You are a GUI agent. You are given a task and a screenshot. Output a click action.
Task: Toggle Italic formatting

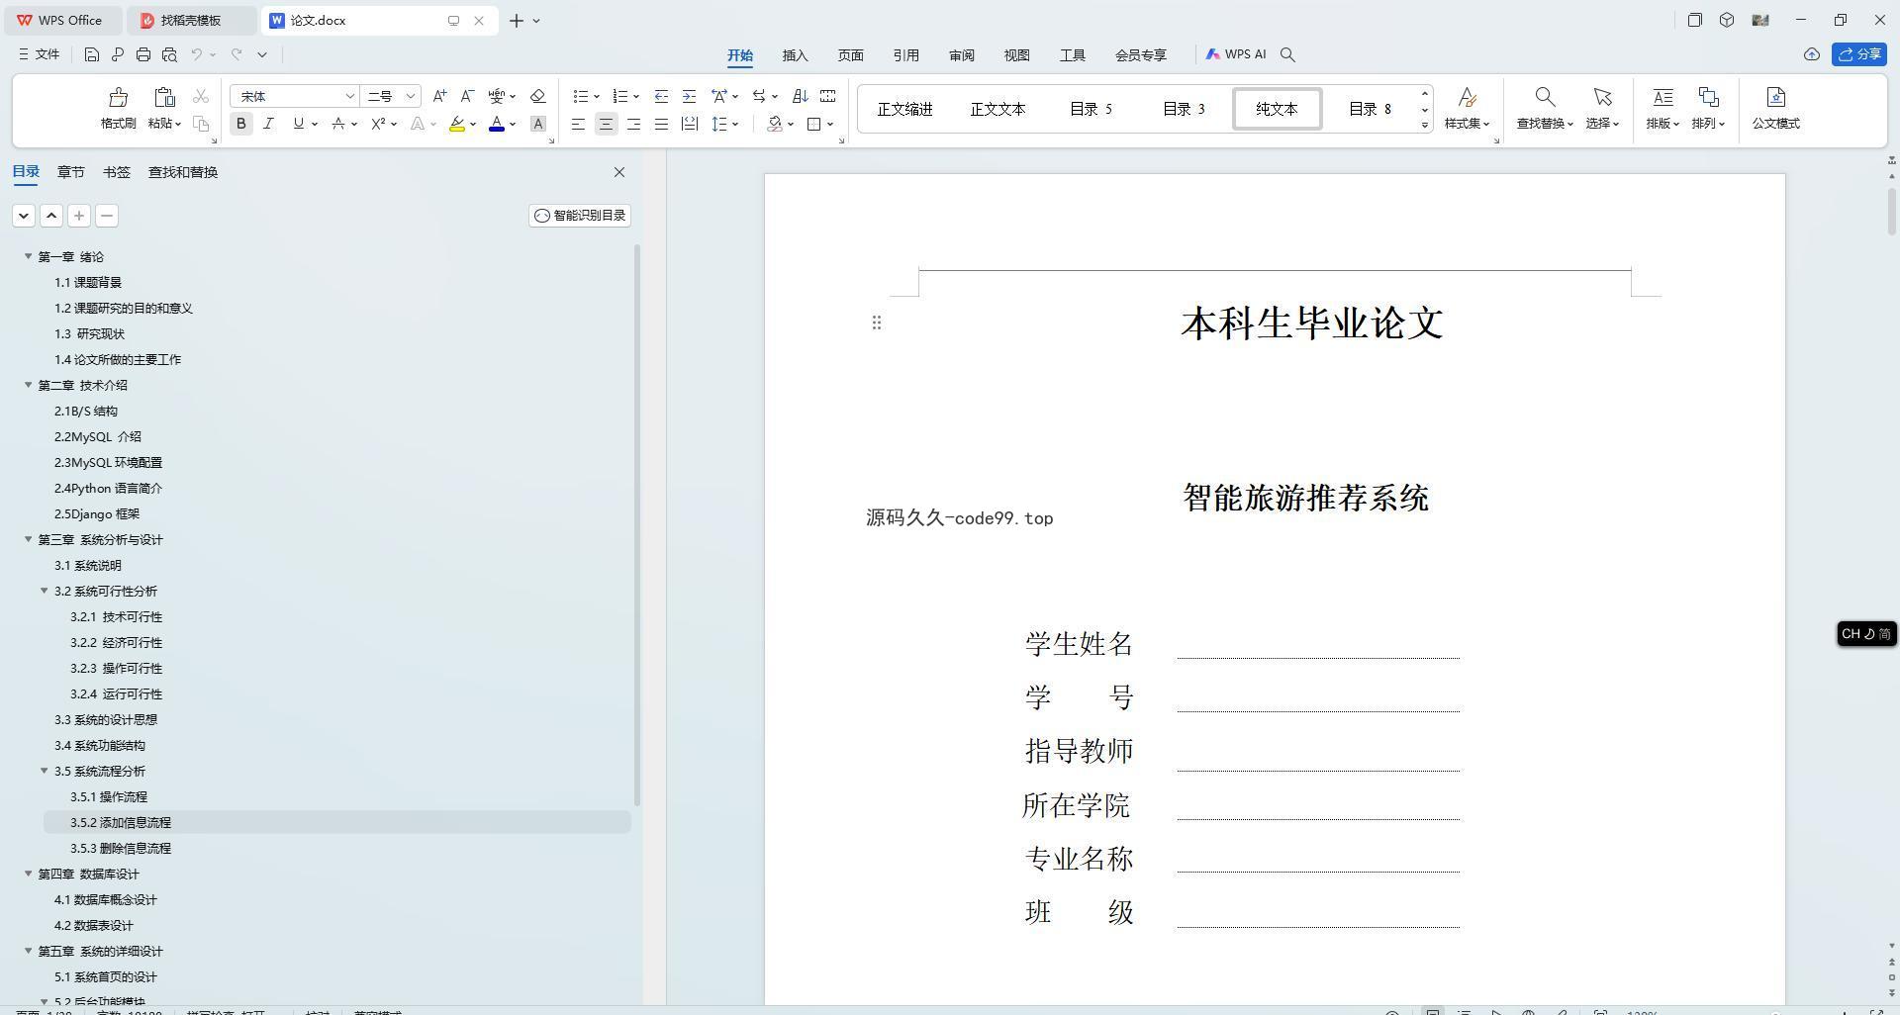click(268, 124)
